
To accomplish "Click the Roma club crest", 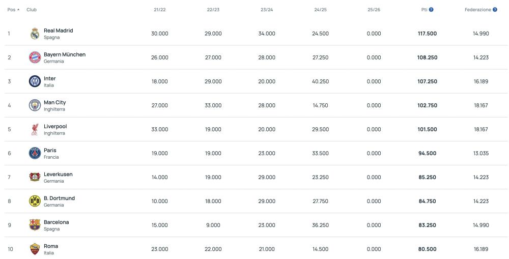I will pos(35,249).
